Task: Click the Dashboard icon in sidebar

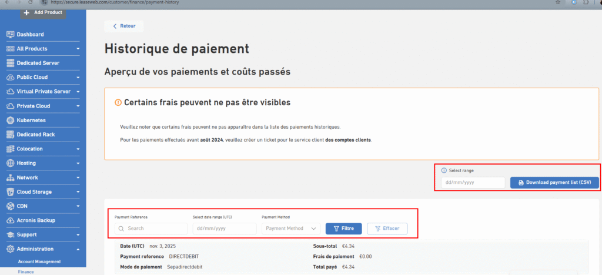Action: [11, 35]
